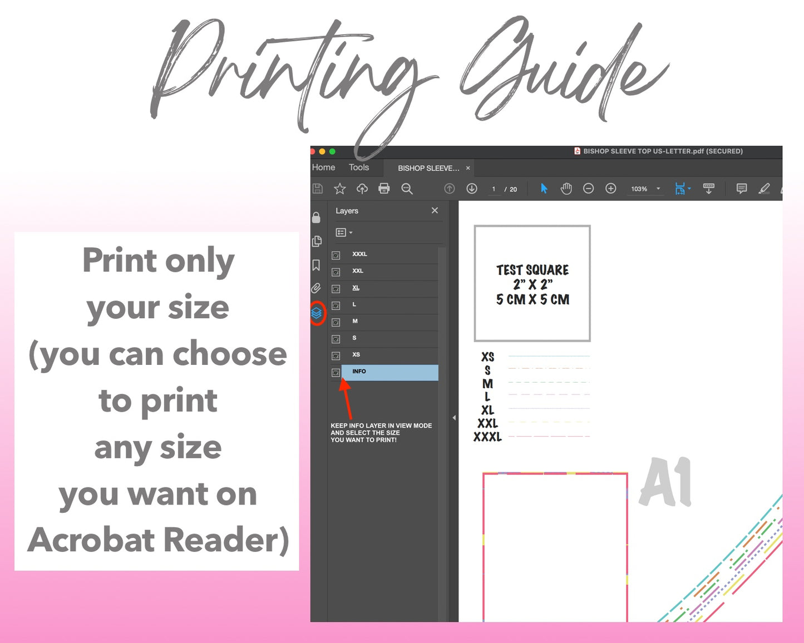Open Layers panel options menu
The width and height of the screenshot is (804, 643).
click(x=344, y=233)
